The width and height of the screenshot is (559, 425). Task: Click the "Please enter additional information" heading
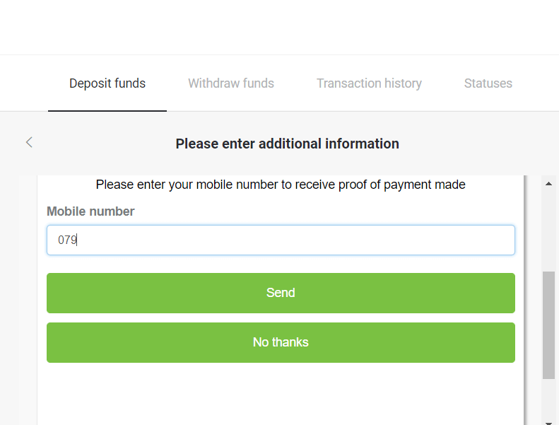click(287, 144)
